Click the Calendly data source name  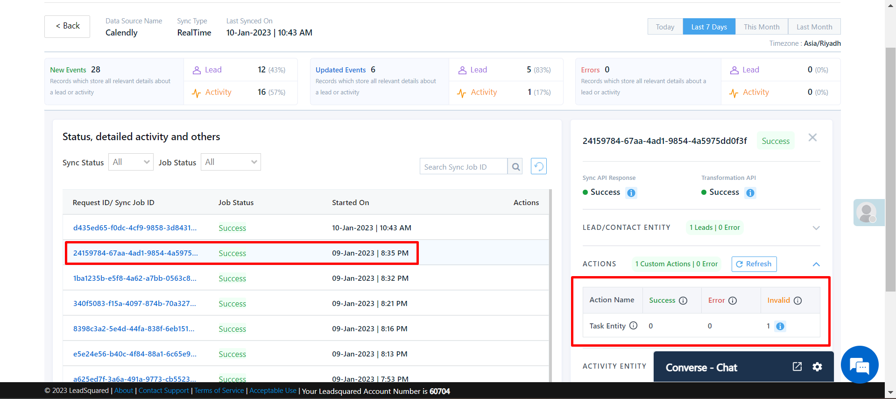pos(121,33)
